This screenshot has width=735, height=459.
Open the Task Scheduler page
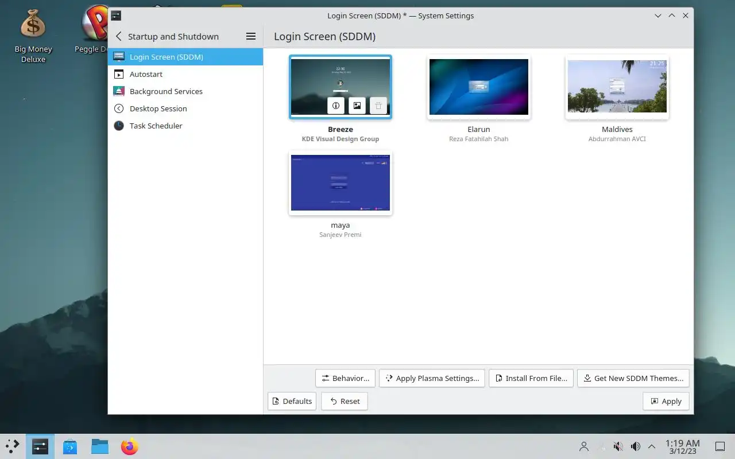[185, 126]
